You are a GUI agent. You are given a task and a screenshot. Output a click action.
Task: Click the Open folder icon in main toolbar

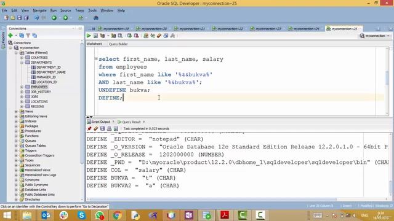click(12, 18)
